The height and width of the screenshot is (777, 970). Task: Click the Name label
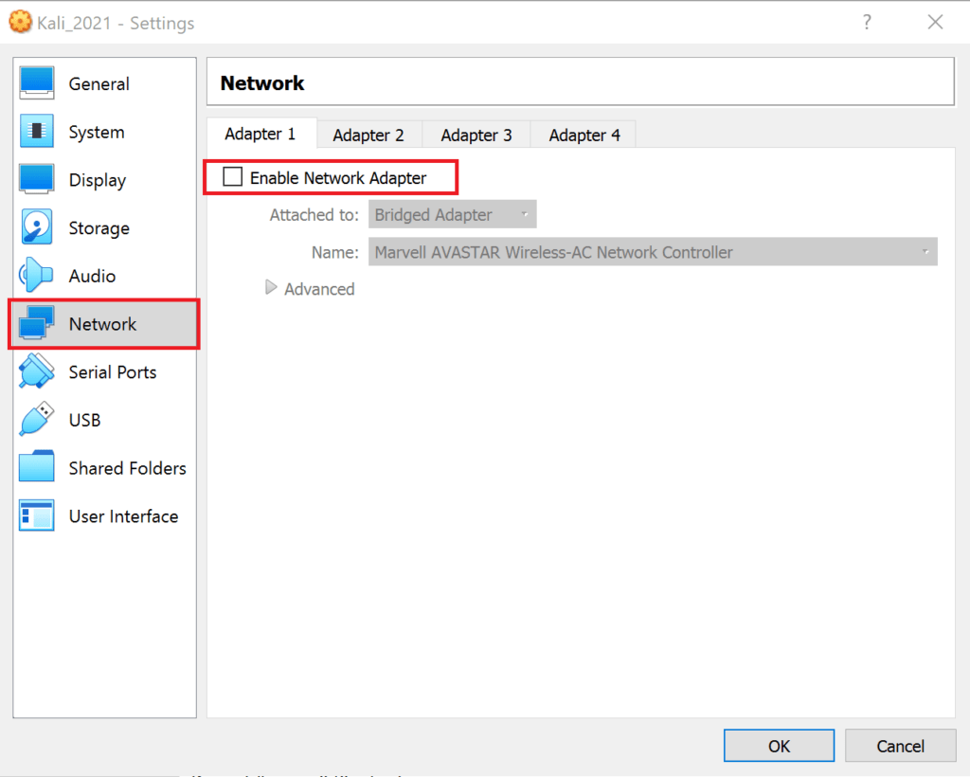(334, 252)
